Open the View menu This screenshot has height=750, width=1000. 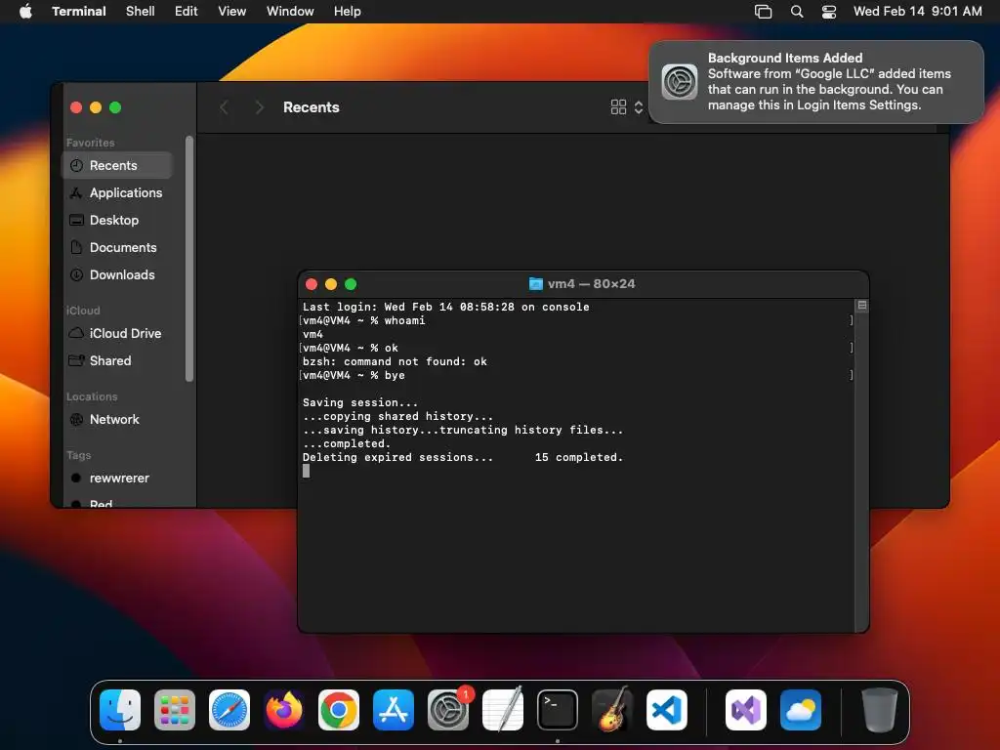232,11
